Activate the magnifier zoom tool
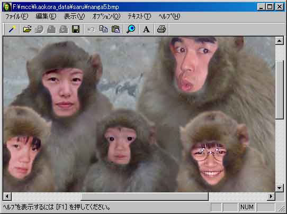This screenshot has width=287, height=214. (131, 29)
